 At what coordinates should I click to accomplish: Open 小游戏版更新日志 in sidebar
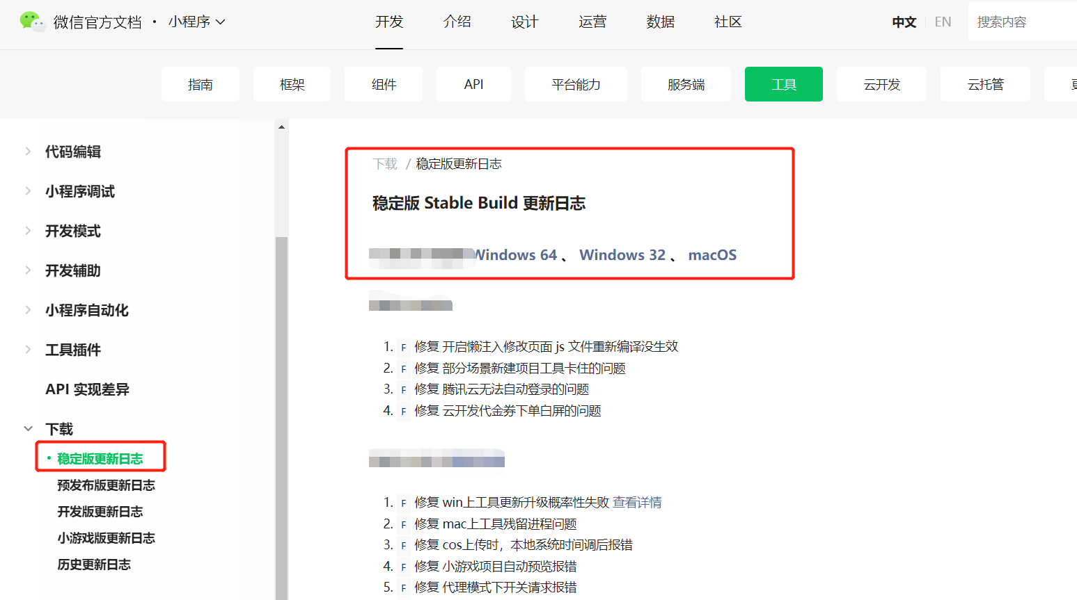[106, 538]
